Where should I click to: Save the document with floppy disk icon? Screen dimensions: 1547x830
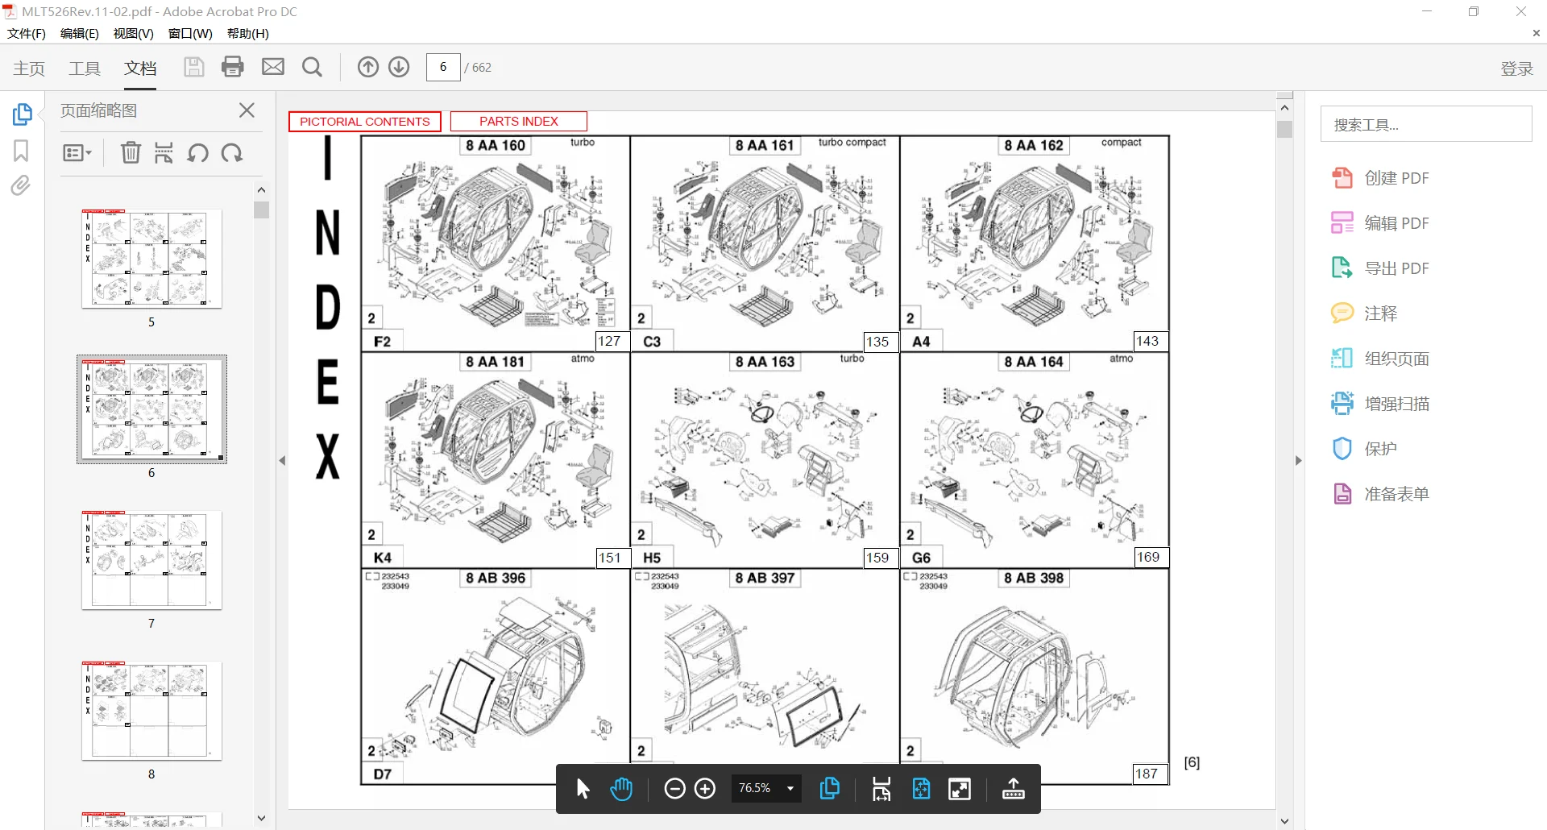(193, 67)
